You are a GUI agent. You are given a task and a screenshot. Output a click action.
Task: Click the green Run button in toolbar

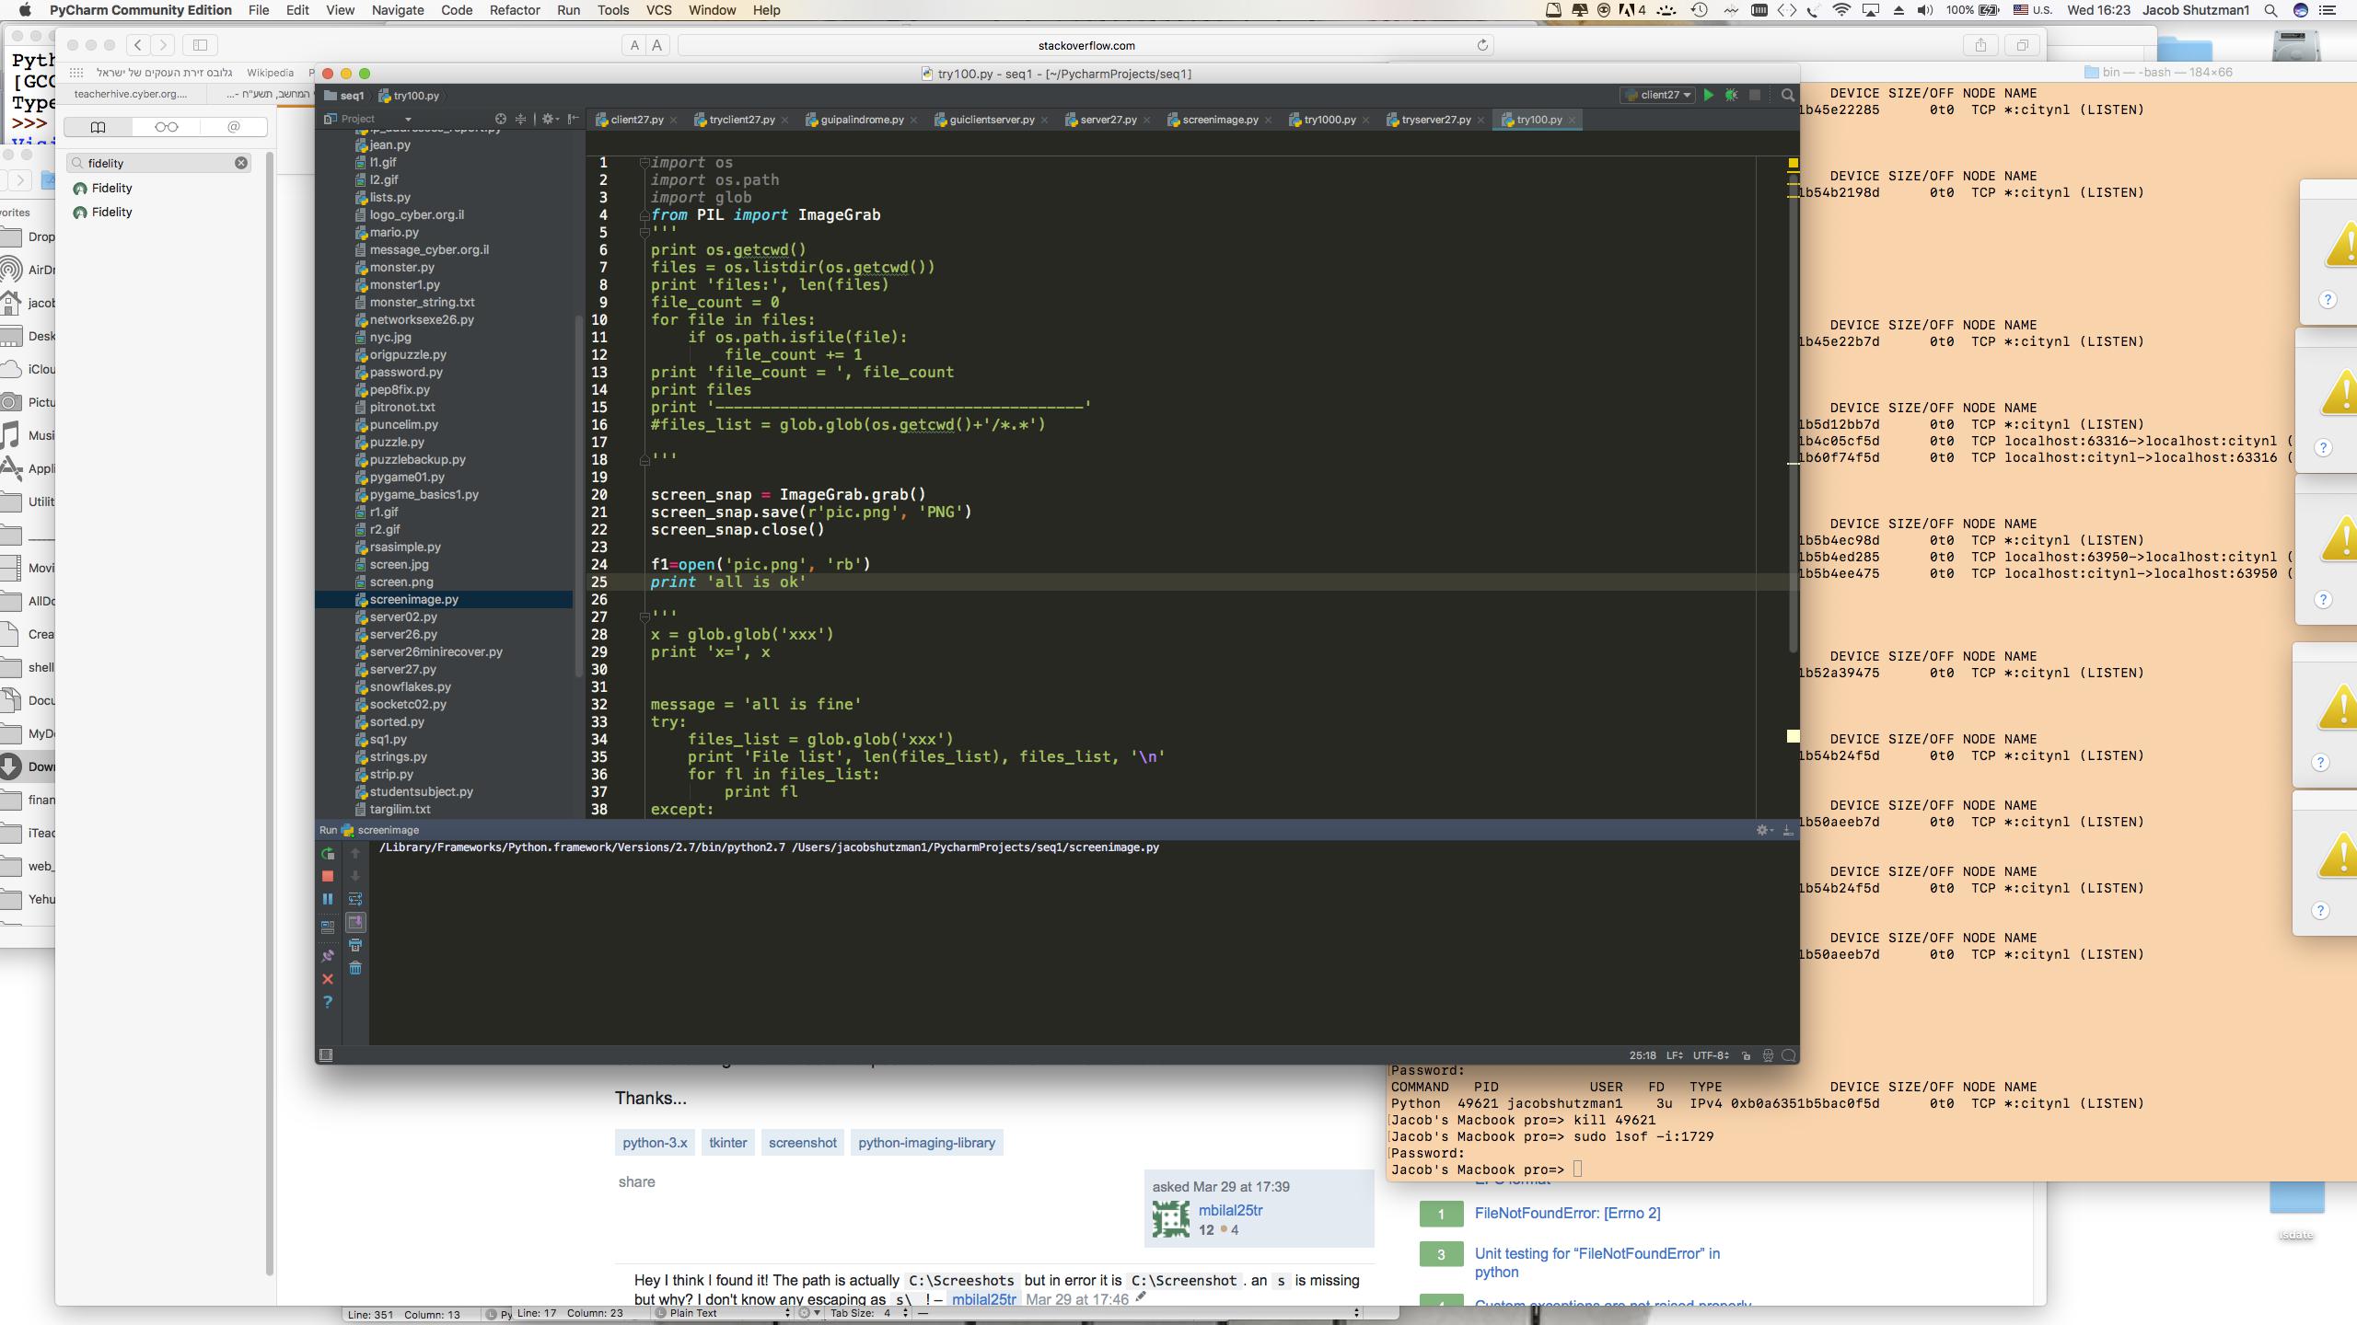point(1708,95)
